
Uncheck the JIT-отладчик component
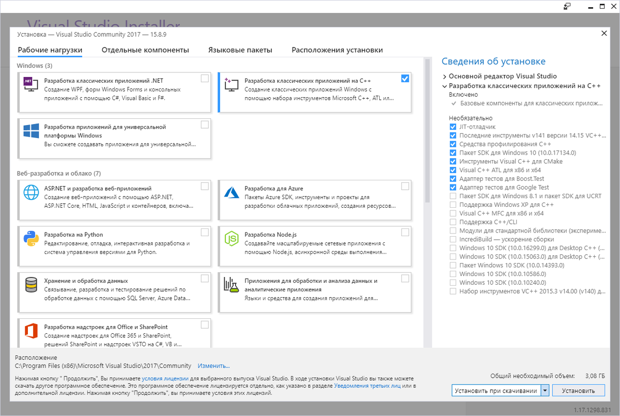(x=453, y=127)
